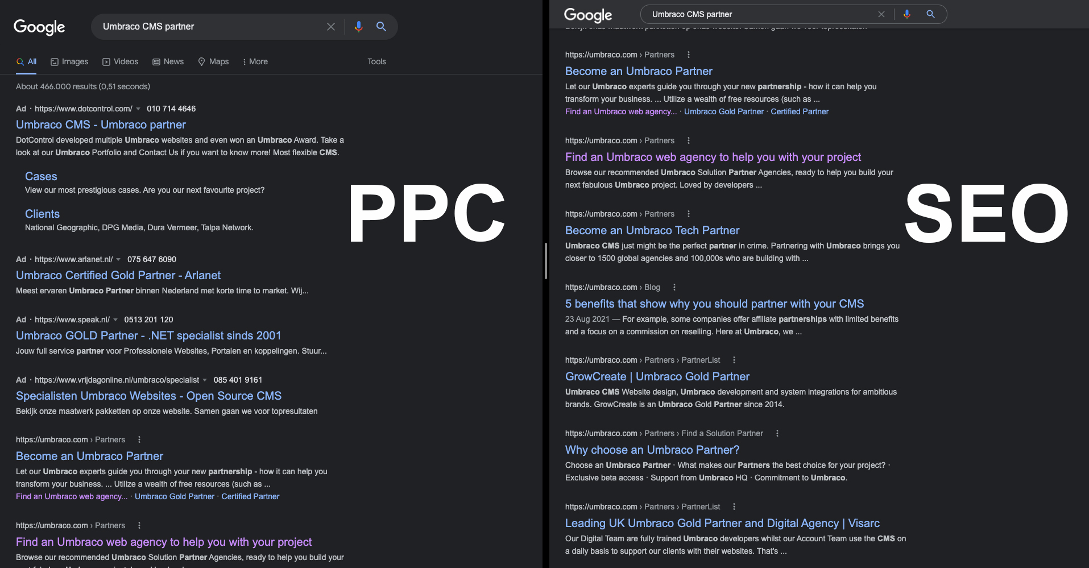Click the magnifier search button in the right window
This screenshot has width=1089, height=568.
tap(931, 14)
